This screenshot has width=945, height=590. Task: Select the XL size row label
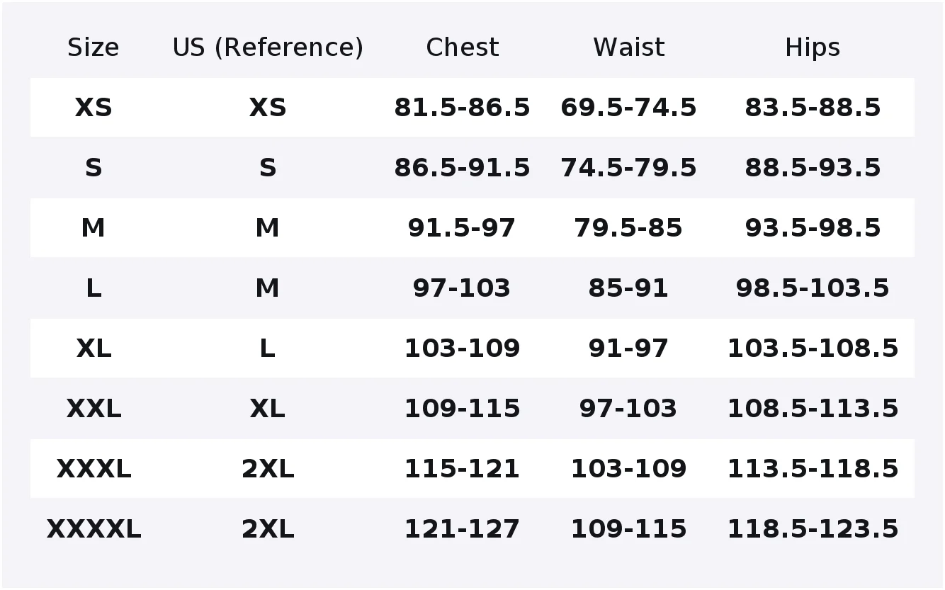coord(94,348)
